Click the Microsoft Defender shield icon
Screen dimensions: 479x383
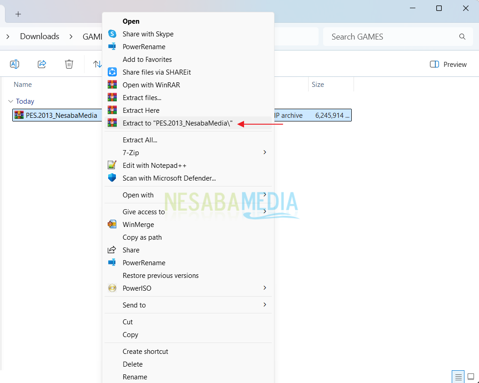coord(112,178)
